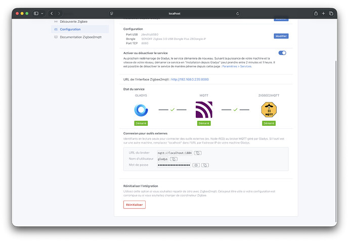Click Modifier button beside Configuration

(281, 36)
